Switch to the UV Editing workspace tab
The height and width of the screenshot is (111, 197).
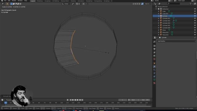(x=55, y=1)
